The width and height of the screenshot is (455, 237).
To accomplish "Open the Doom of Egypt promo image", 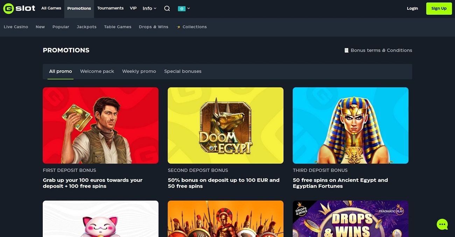I will click(x=225, y=125).
